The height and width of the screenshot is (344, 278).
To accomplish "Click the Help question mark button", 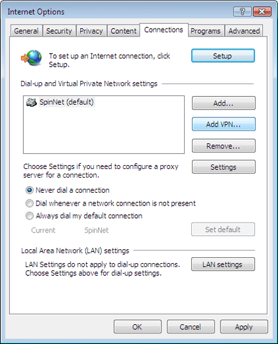I will (242, 11).
